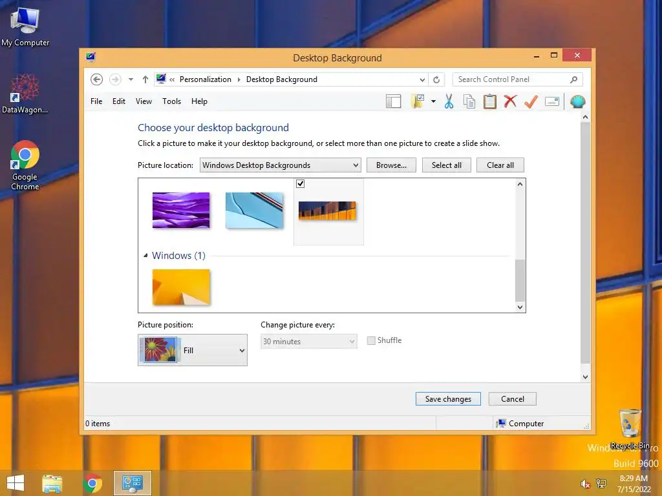Click the muted volume tray icon
The width and height of the screenshot is (662, 496).
(585, 484)
